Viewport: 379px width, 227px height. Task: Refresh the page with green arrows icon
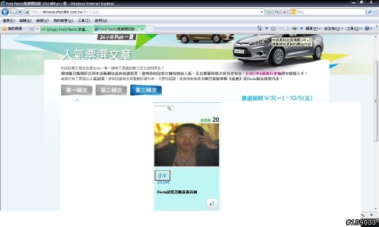tap(277, 12)
